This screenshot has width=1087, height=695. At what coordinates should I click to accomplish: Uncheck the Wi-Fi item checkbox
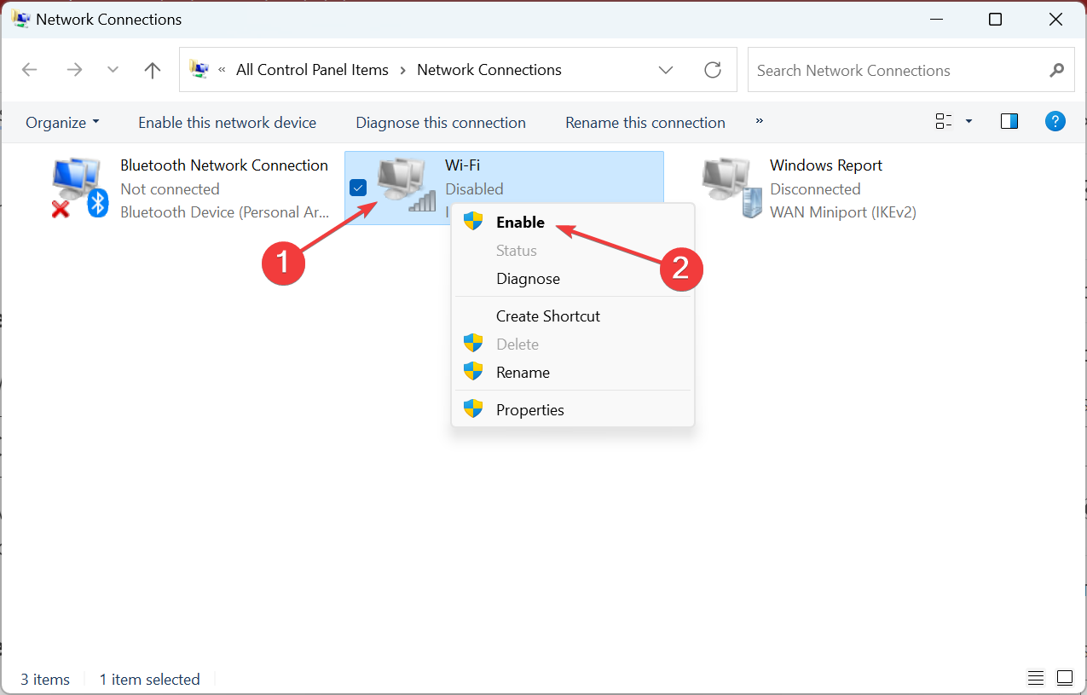tap(358, 188)
